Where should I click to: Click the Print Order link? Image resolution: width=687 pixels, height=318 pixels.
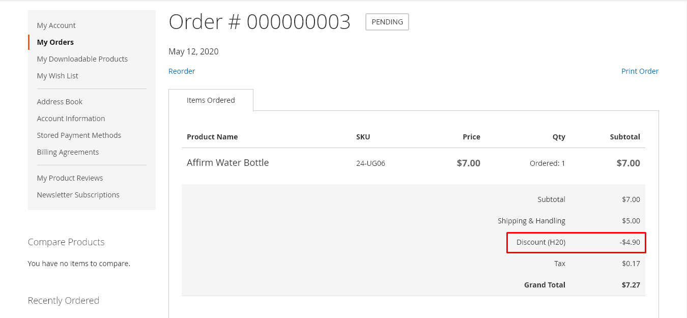click(640, 71)
